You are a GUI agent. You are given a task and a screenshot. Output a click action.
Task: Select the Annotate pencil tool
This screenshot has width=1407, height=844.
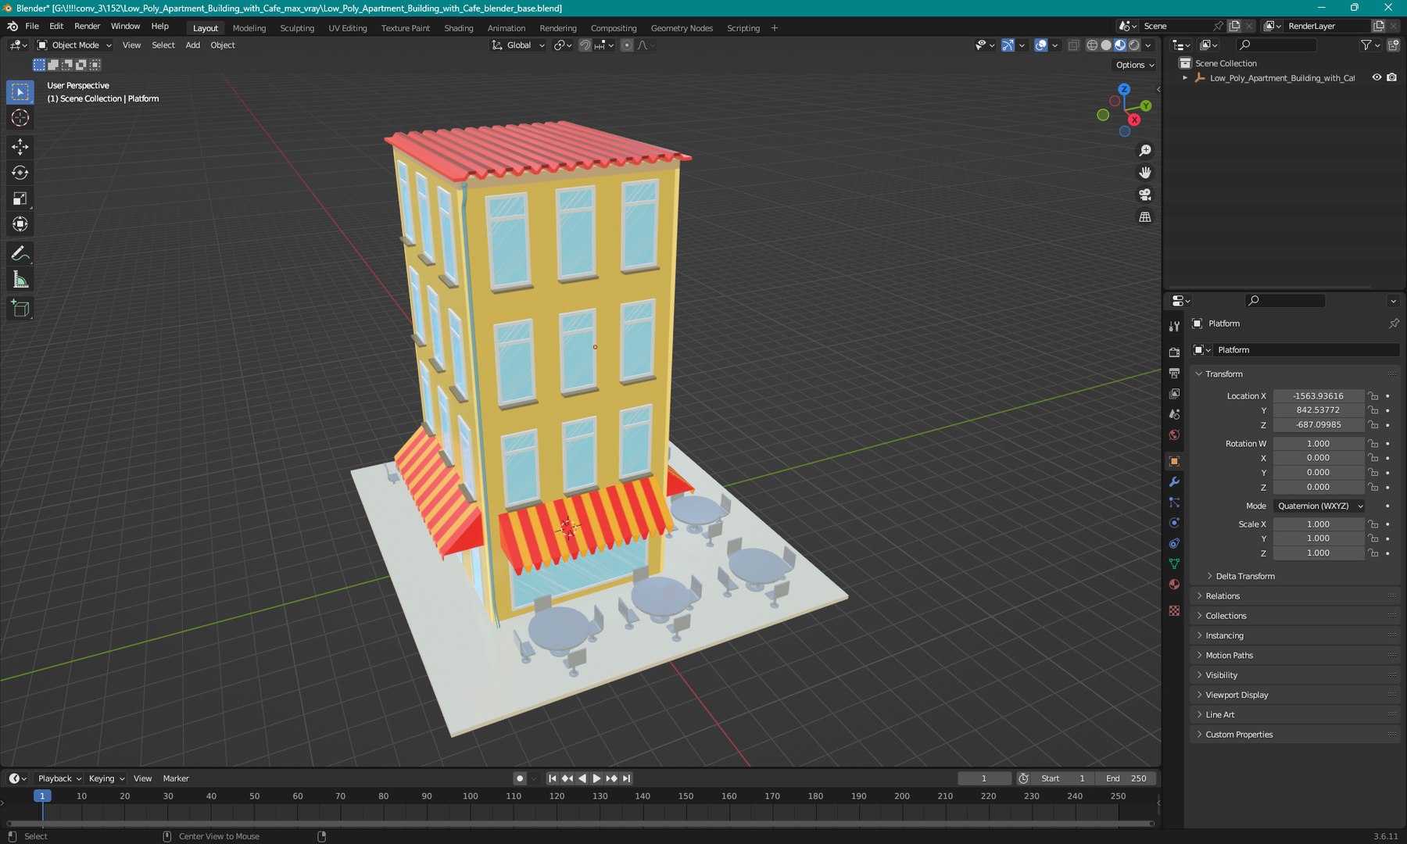pos(20,254)
